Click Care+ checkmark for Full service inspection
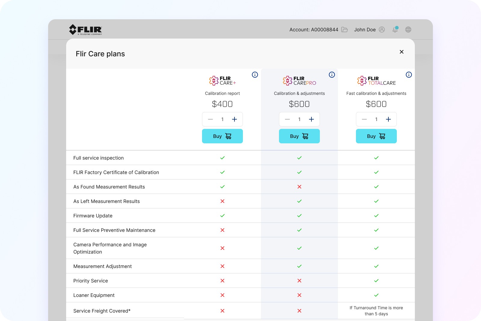 tap(222, 158)
